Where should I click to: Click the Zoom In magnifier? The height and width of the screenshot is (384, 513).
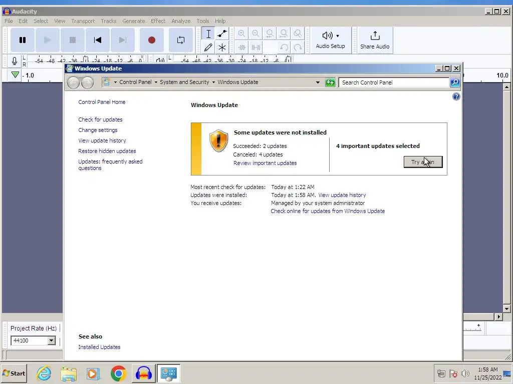[241, 33]
